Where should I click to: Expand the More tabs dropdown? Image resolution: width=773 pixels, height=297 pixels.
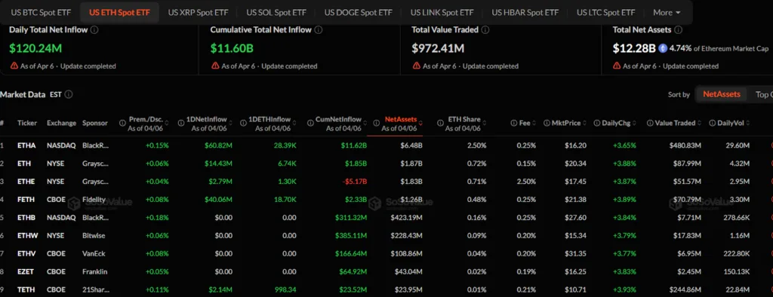667,12
